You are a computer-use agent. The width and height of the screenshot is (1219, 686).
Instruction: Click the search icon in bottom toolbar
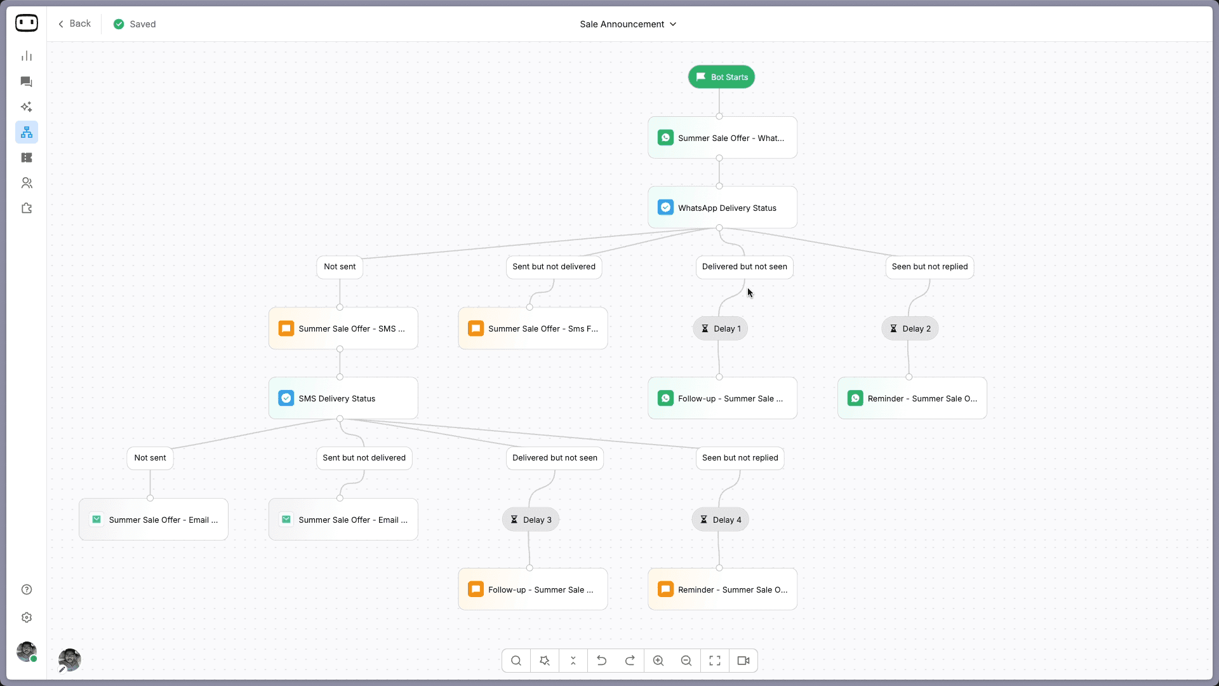516,661
